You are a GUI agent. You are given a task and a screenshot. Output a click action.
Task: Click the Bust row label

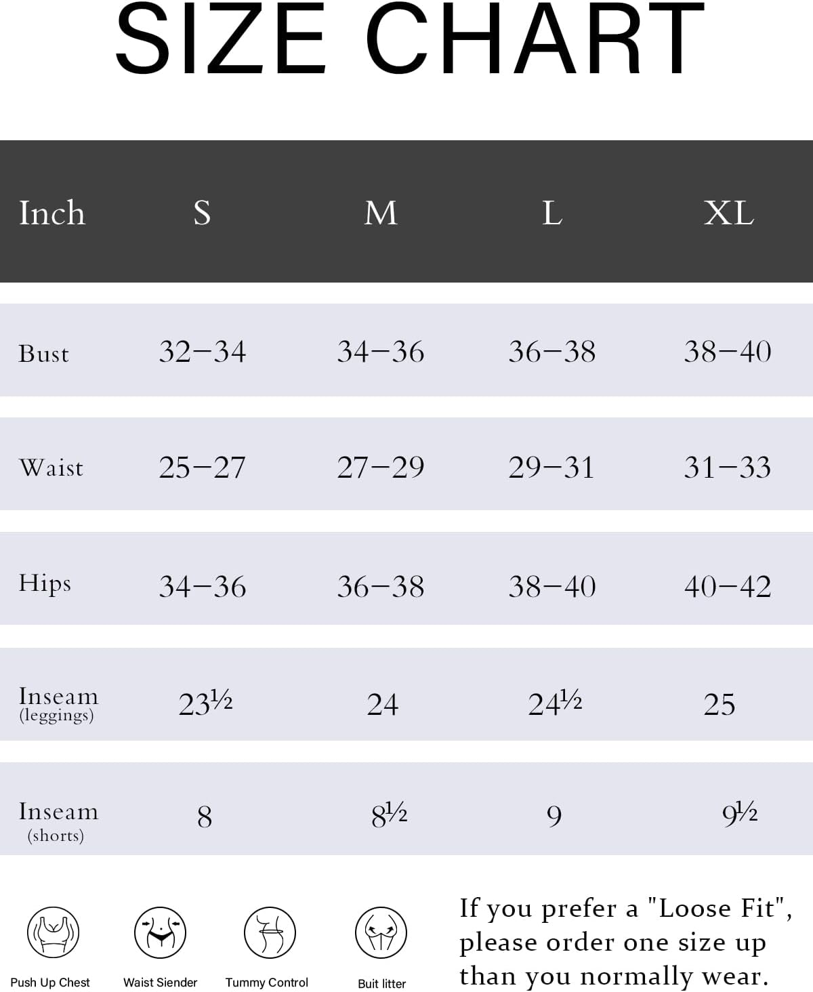(x=44, y=354)
